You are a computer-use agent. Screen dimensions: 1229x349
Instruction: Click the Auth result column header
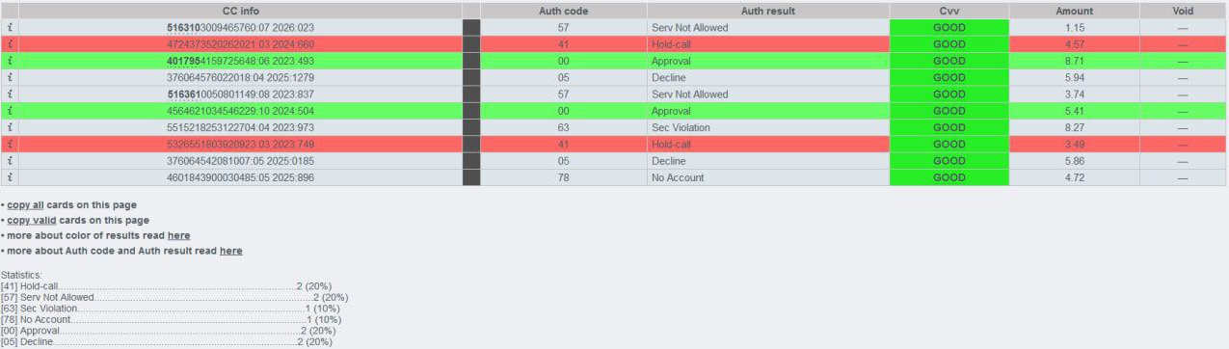[x=768, y=11]
